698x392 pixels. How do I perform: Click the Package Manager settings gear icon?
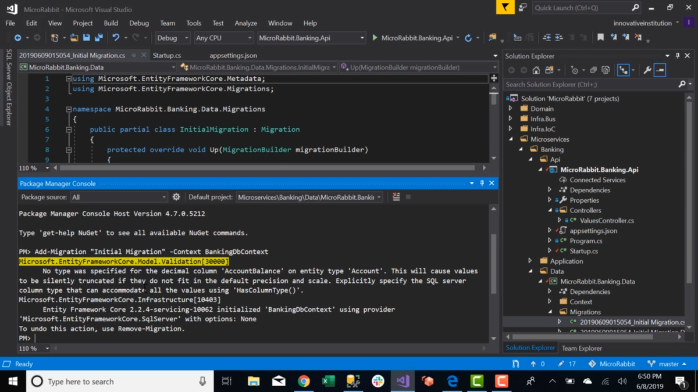click(176, 197)
